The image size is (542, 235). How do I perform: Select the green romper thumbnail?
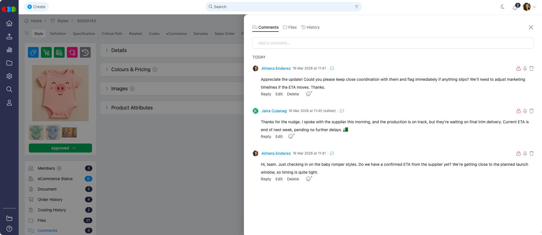tap(36, 132)
